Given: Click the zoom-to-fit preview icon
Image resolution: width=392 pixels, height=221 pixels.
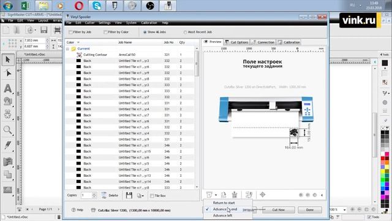Looking at the screenshot, I should 315,195.
